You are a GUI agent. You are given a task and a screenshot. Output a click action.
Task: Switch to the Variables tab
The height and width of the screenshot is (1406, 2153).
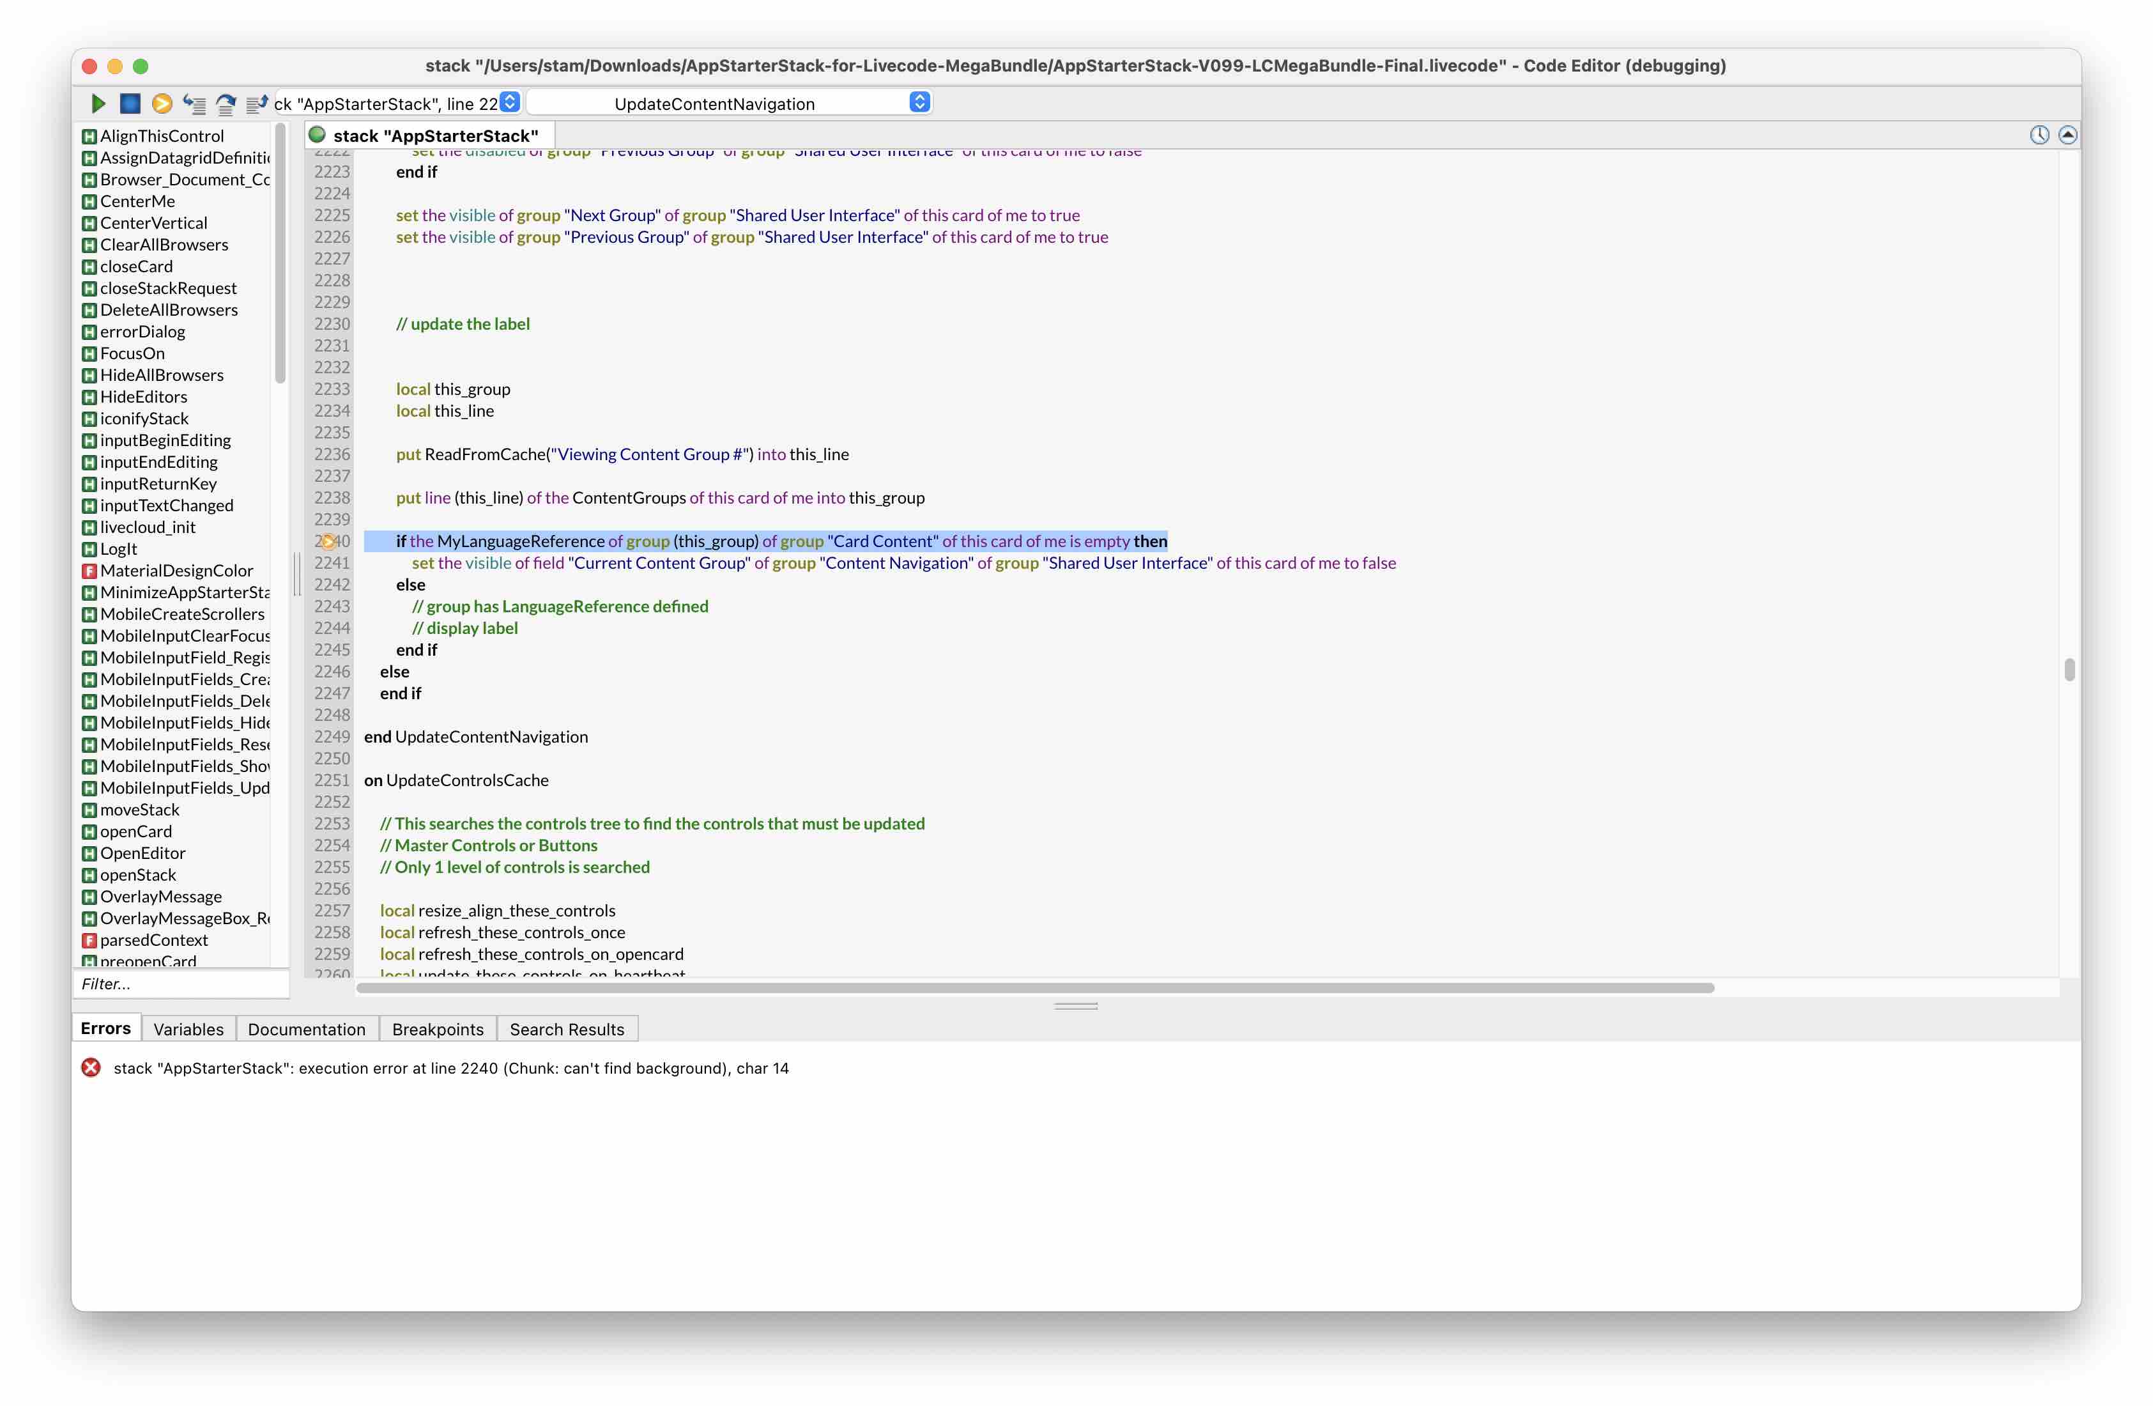pos(188,1029)
